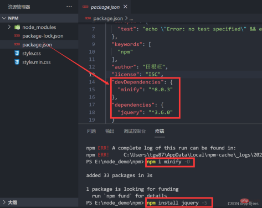Click the package.json icon in editor tab
The height and width of the screenshot is (208, 262).
[85, 7]
